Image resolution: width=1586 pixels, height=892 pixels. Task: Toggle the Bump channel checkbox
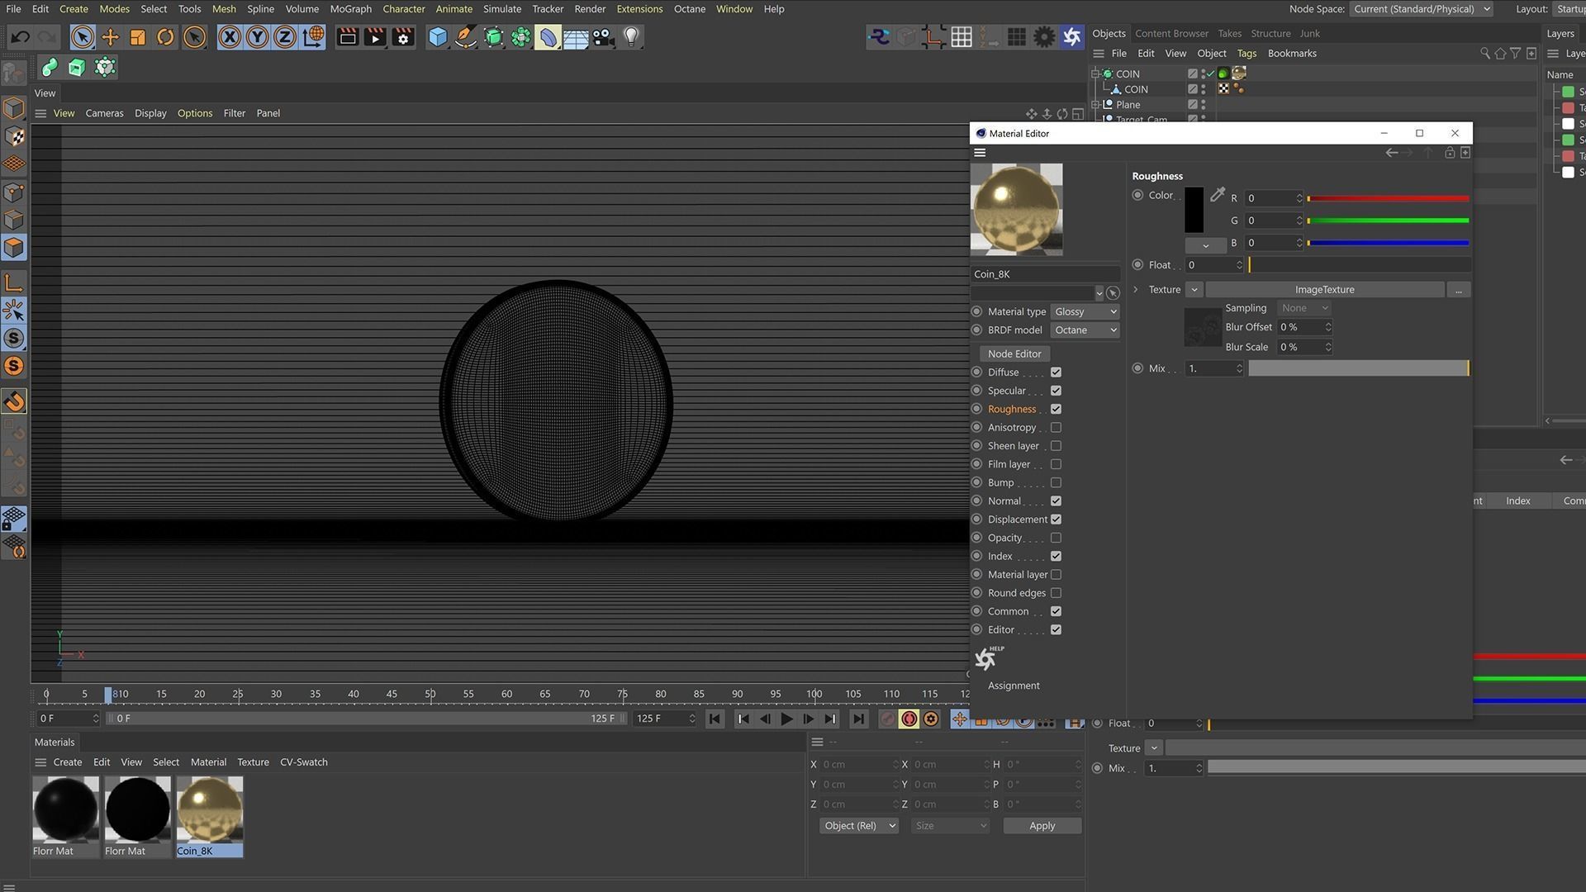coord(1056,483)
